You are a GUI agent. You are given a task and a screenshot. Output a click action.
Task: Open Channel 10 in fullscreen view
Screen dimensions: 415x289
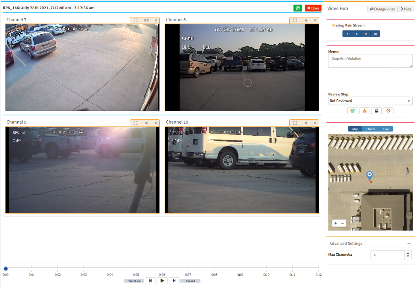[295, 123]
